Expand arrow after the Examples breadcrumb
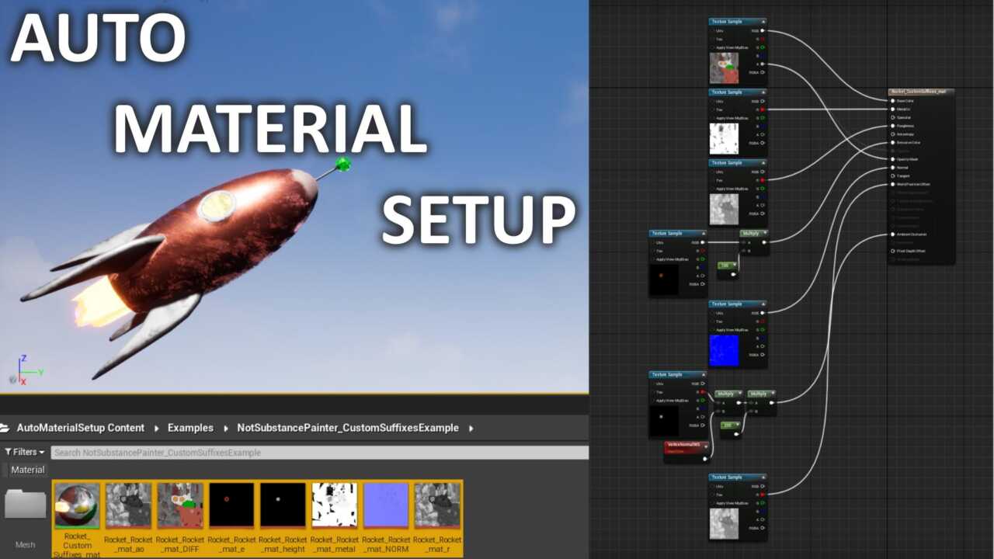 [225, 428]
